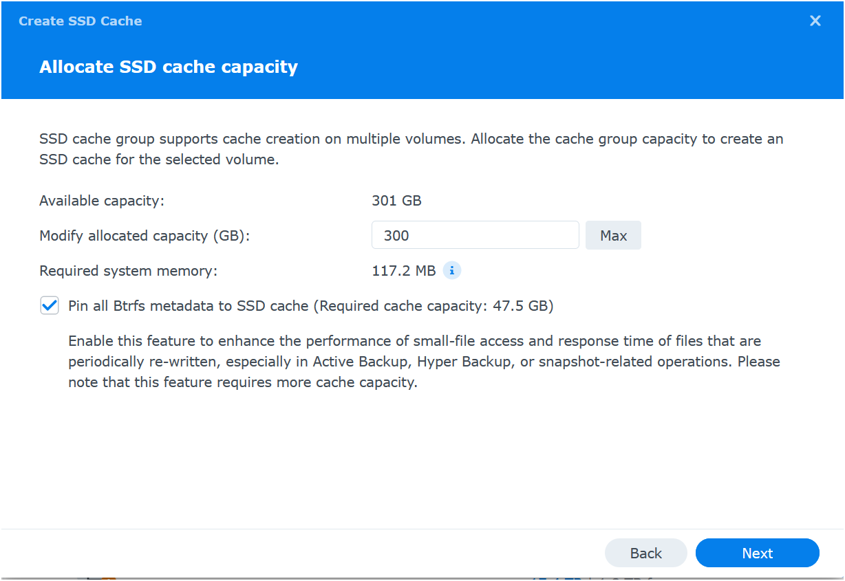This screenshot has height=581, width=845.
Task: Click the Required system memory label
Action: [x=128, y=271]
